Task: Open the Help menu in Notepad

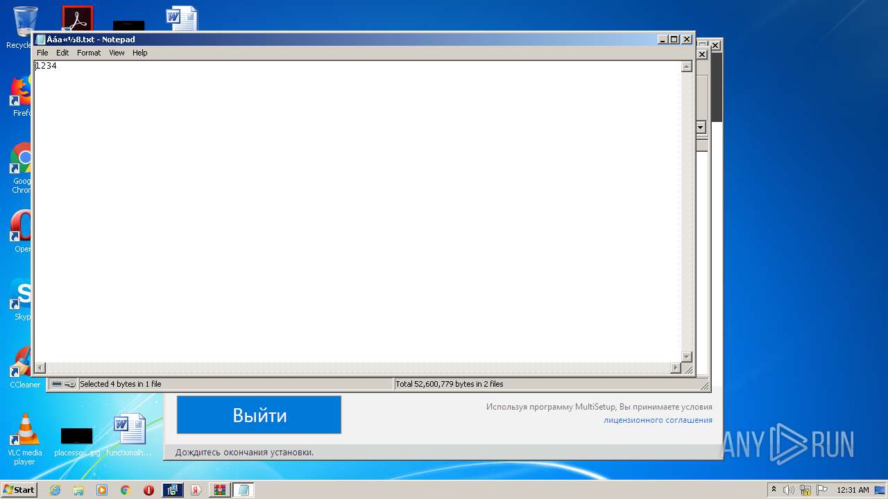Action: tap(140, 53)
